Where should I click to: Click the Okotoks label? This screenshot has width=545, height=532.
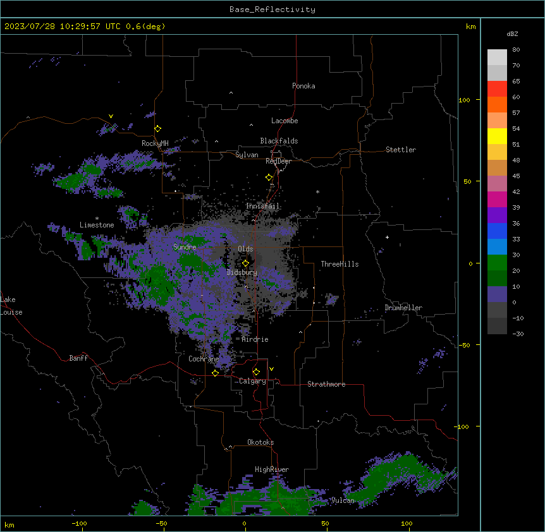point(260,442)
